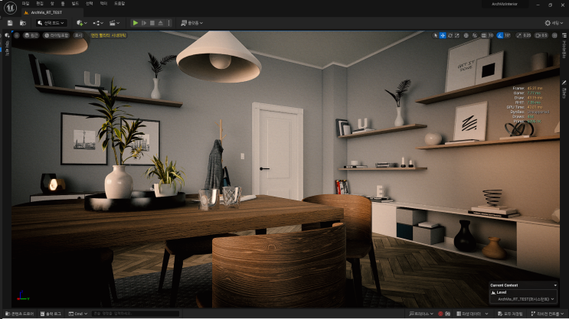Open the docked details tab on right edge
Screen dimensions: 569x319
tap(564, 90)
